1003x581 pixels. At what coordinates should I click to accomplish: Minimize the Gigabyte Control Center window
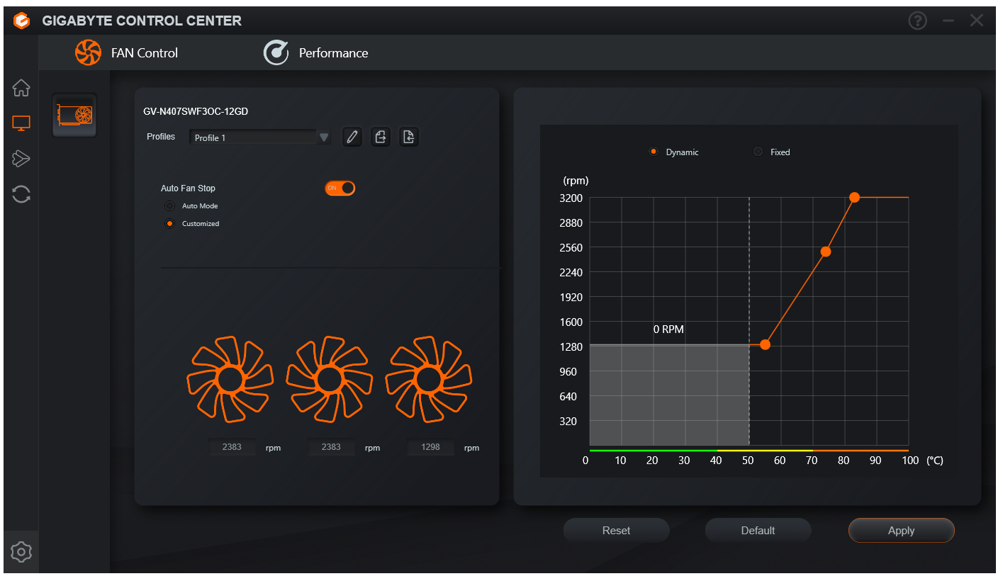point(948,21)
